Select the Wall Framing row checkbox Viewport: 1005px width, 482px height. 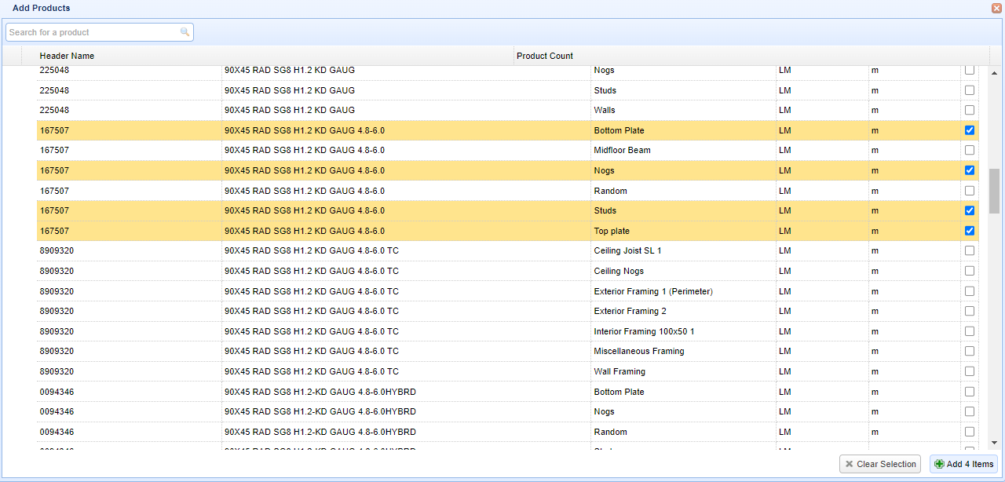coord(970,371)
